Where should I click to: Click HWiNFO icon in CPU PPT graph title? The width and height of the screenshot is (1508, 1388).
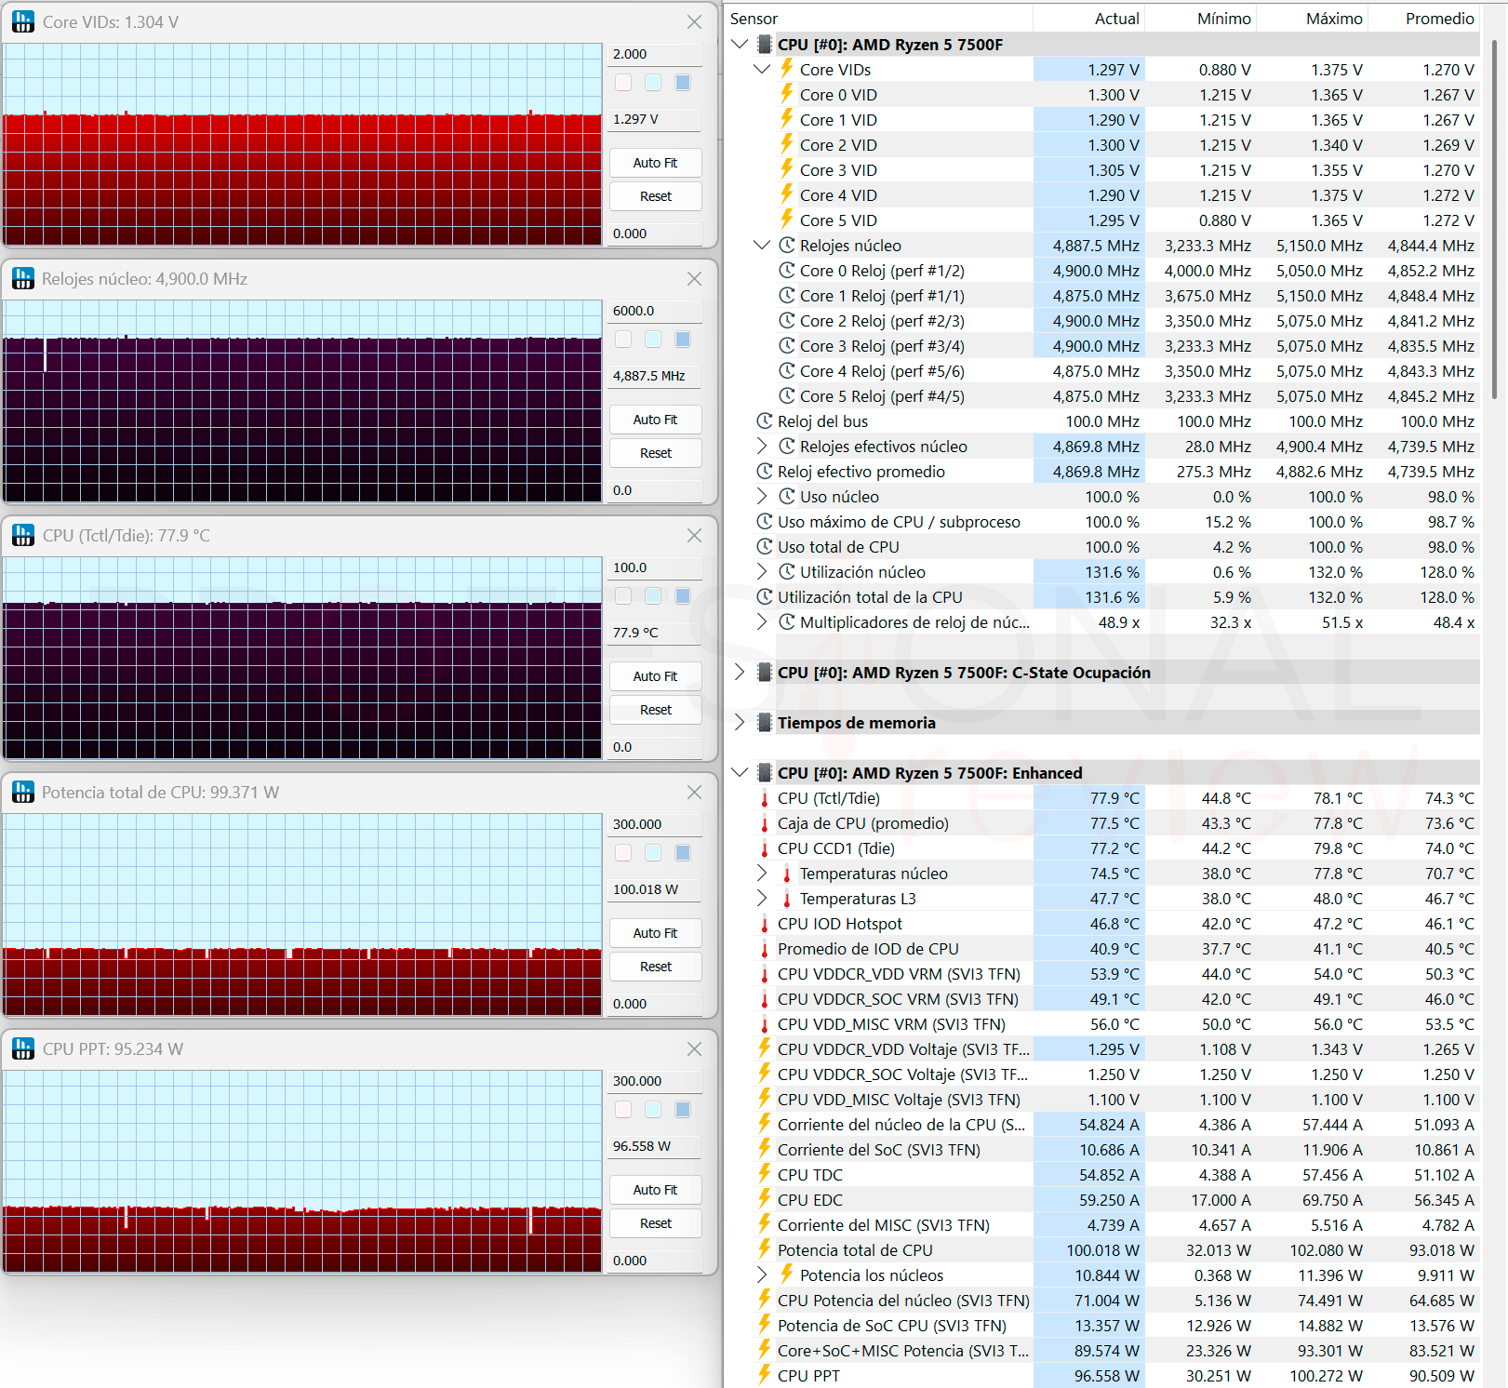23,1048
